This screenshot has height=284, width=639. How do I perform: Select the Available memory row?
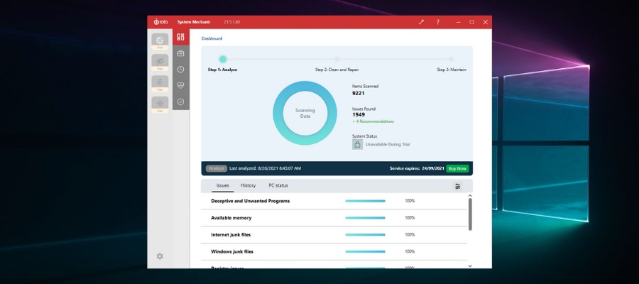tap(334, 218)
